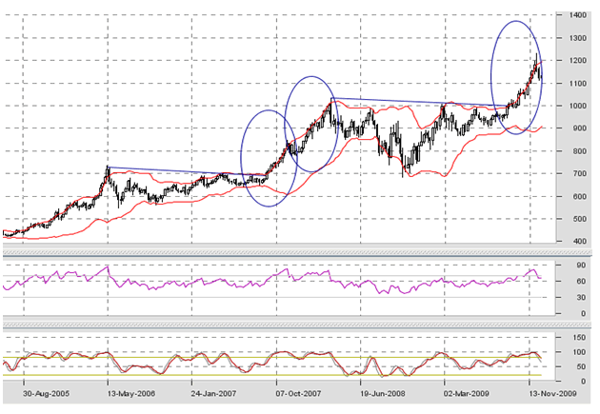Select the 700 price axis value
This screenshot has width=600, height=414.
[x=580, y=173]
